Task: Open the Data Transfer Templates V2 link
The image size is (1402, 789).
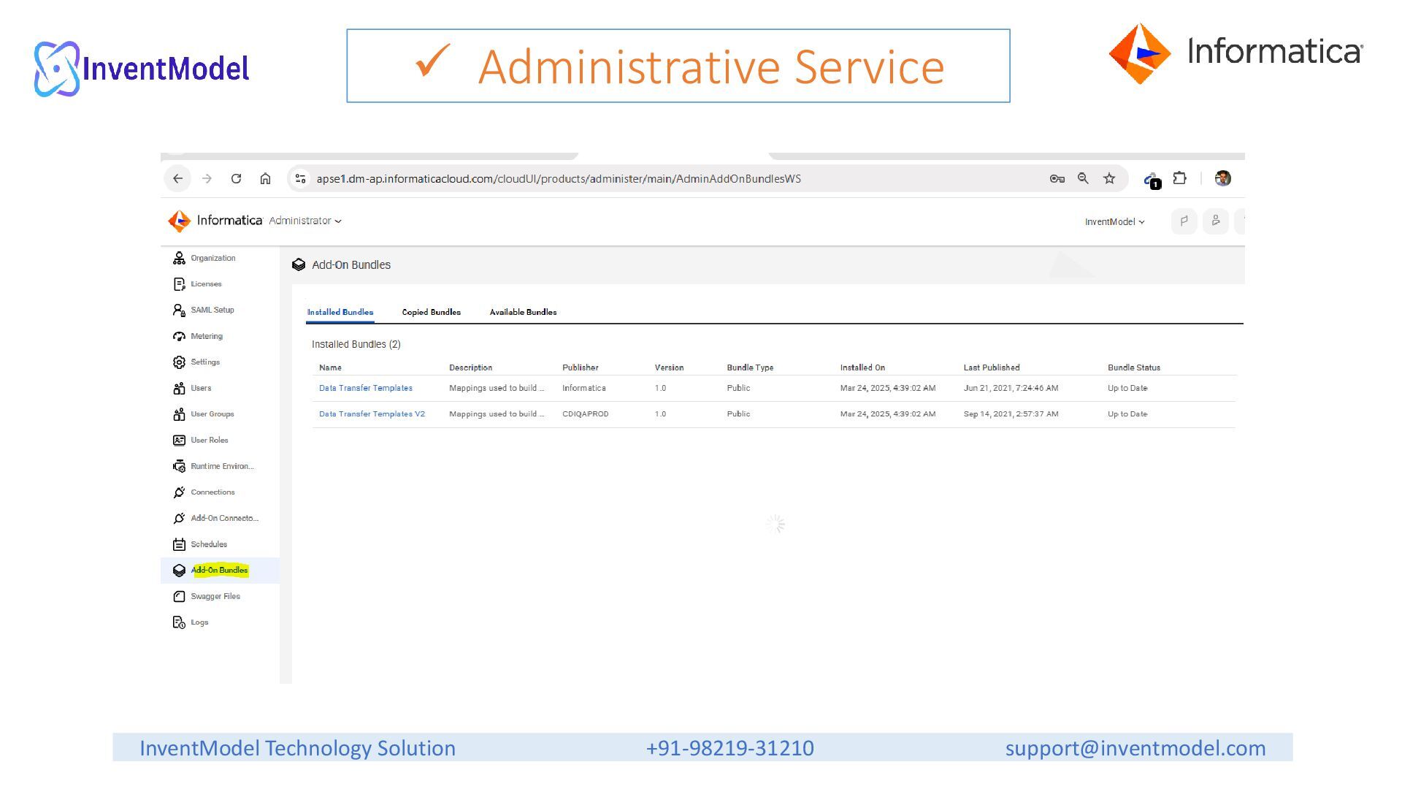Action: (x=372, y=414)
